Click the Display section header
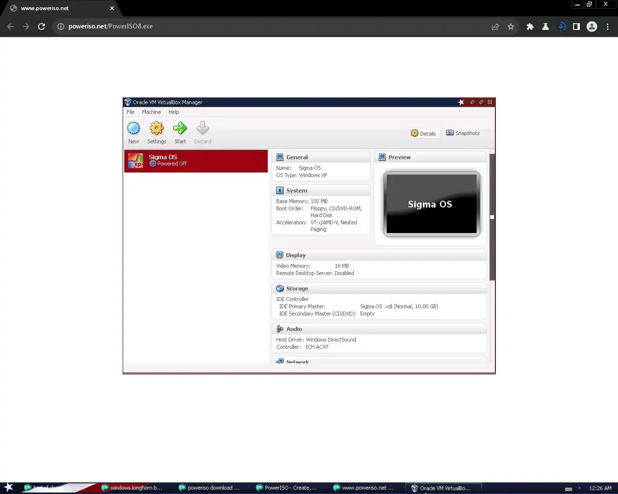This screenshot has height=494, width=618. [379, 255]
